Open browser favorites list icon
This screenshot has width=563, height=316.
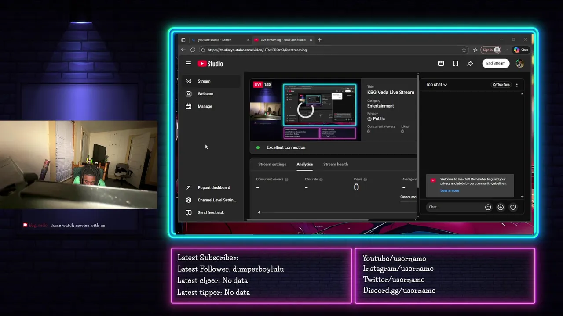pos(475,50)
